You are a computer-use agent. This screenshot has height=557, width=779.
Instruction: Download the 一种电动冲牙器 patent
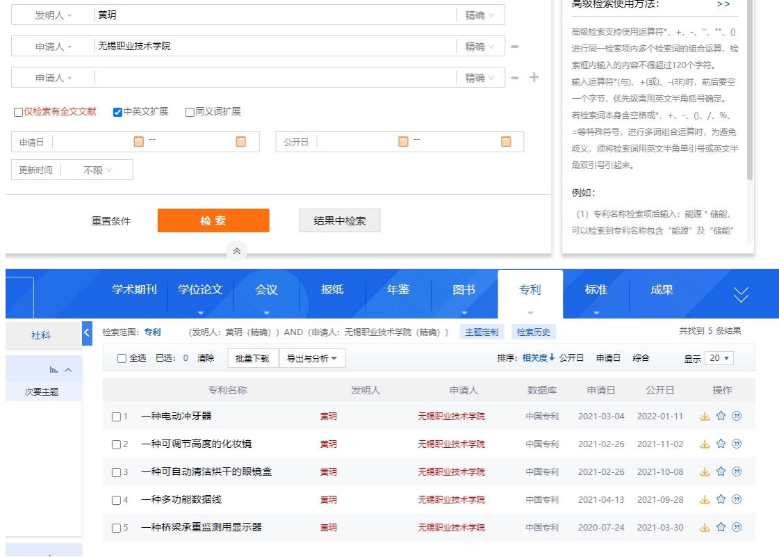[705, 417]
